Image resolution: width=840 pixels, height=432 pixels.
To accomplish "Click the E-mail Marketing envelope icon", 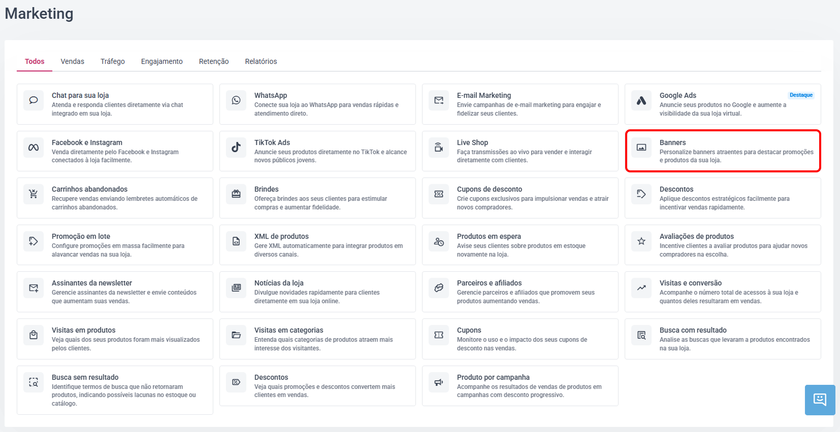I will pyautogui.click(x=439, y=100).
